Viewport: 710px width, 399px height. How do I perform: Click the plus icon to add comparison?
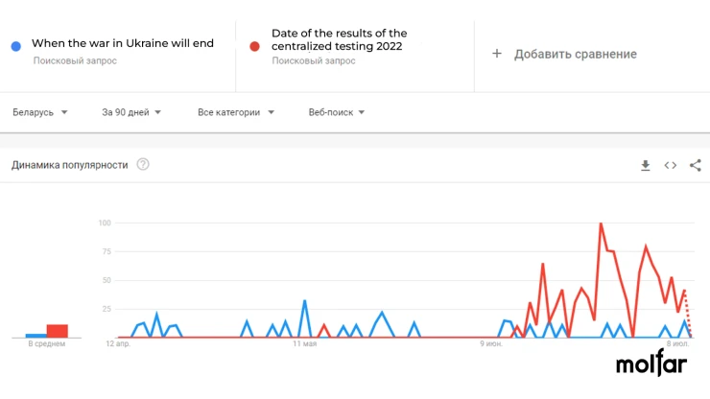pyautogui.click(x=497, y=54)
